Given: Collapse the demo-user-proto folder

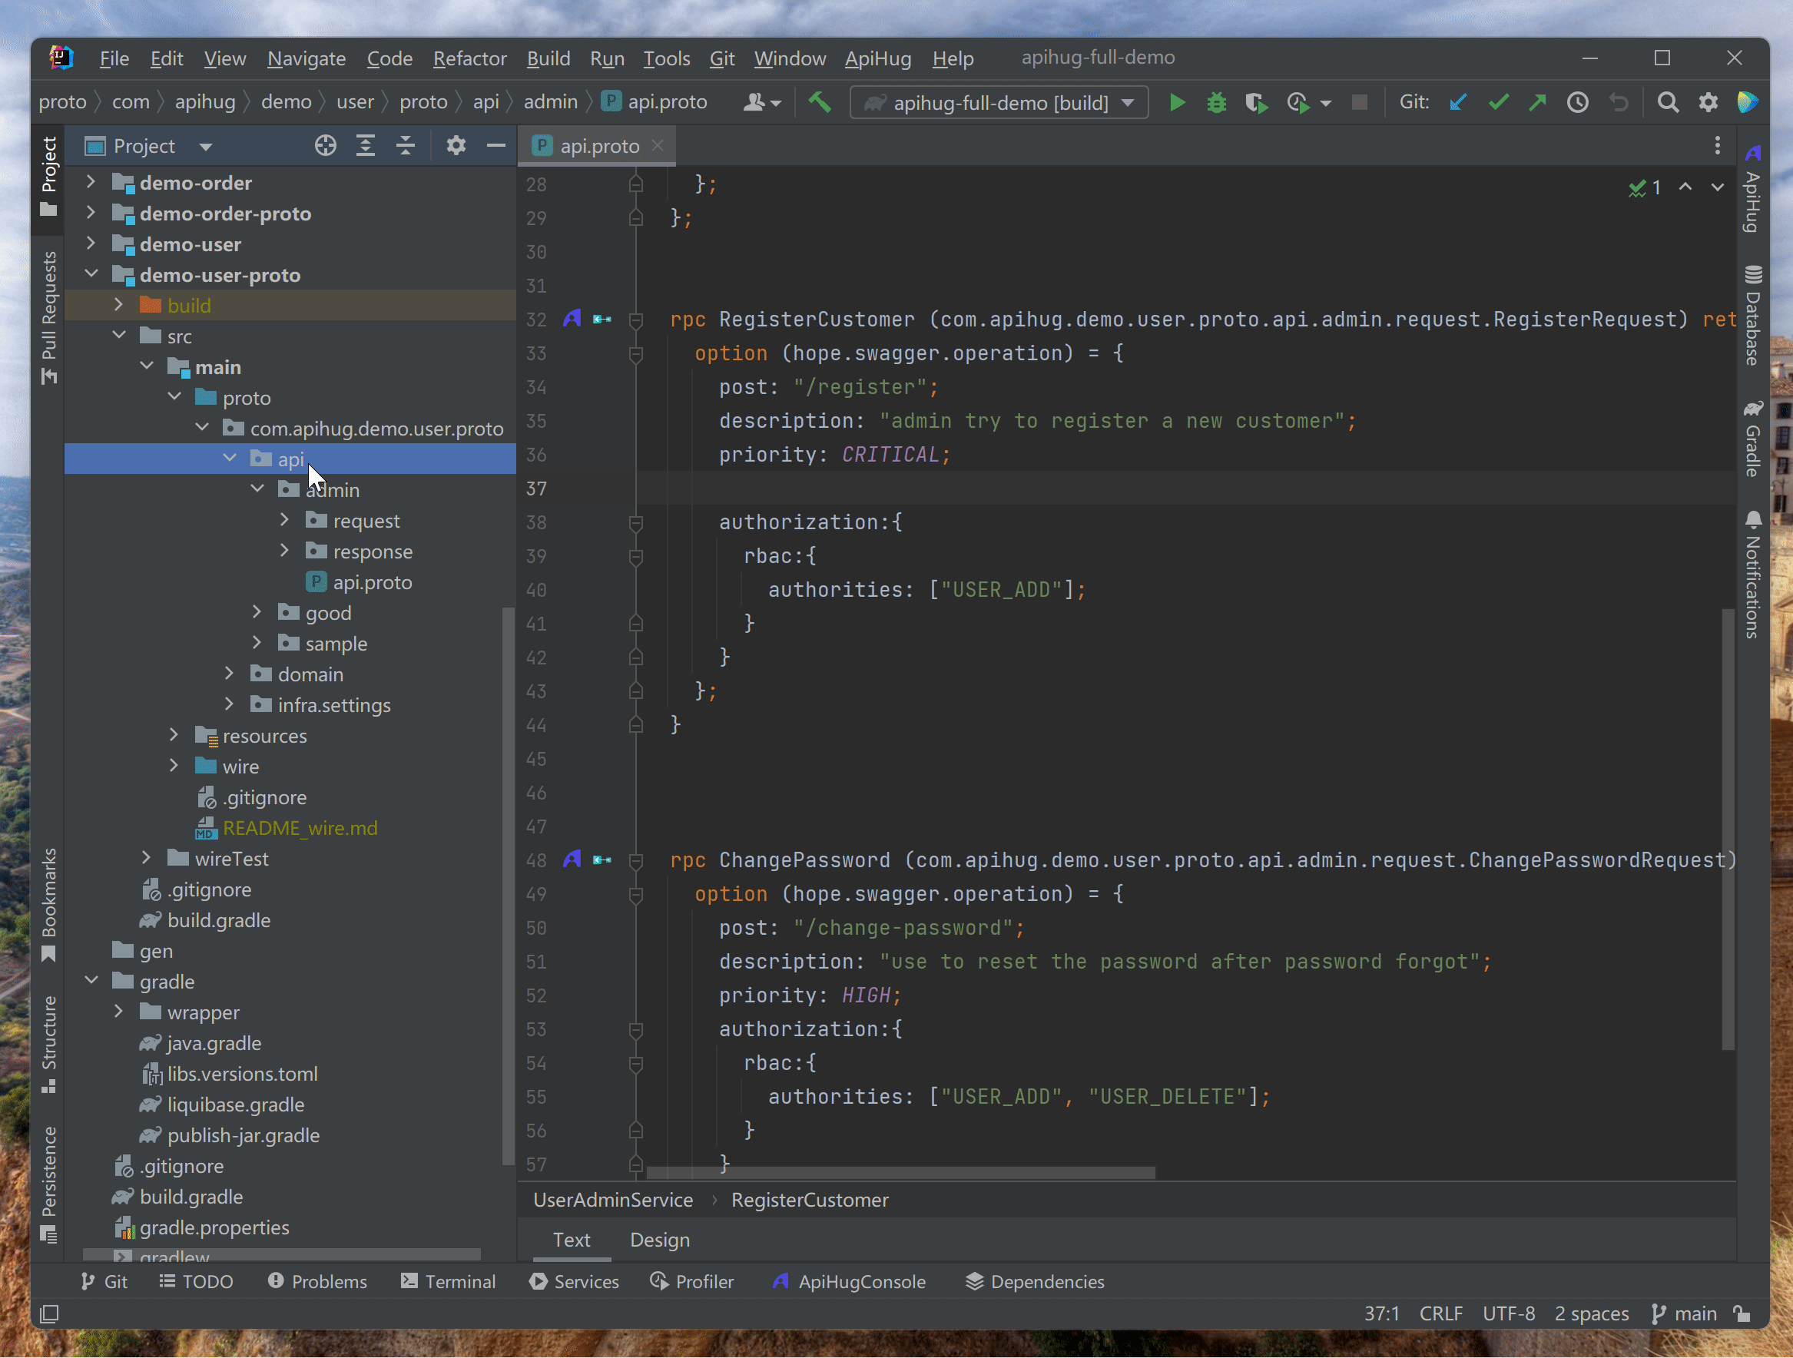Looking at the screenshot, I should tap(91, 274).
